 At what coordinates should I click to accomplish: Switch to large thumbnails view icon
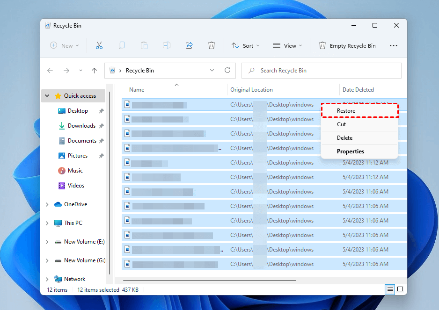400,290
